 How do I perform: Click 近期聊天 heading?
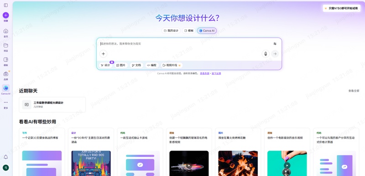[28, 91]
